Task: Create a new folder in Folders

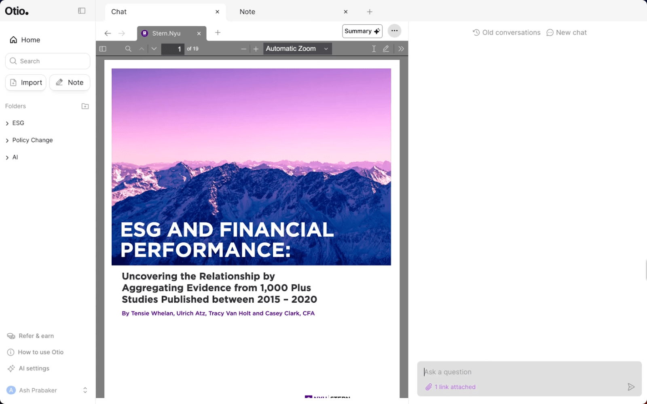Action: click(85, 106)
